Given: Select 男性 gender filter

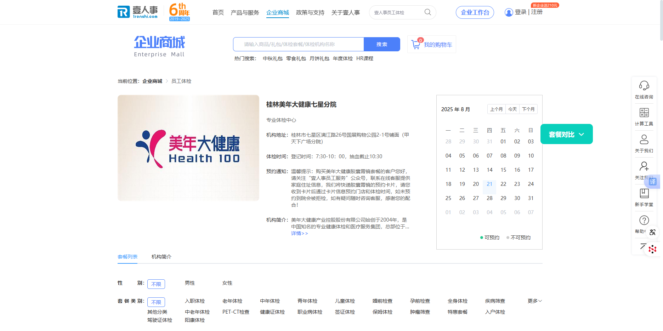Looking at the screenshot, I should (190, 283).
